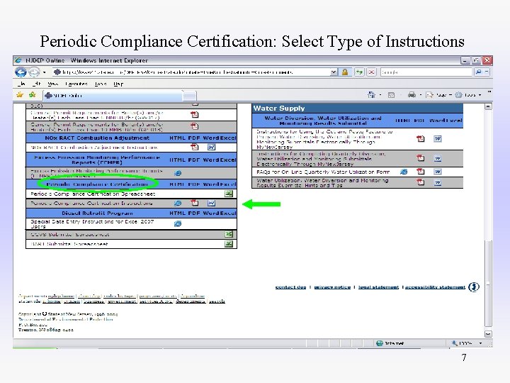Click the browser Back button

click(x=21, y=72)
